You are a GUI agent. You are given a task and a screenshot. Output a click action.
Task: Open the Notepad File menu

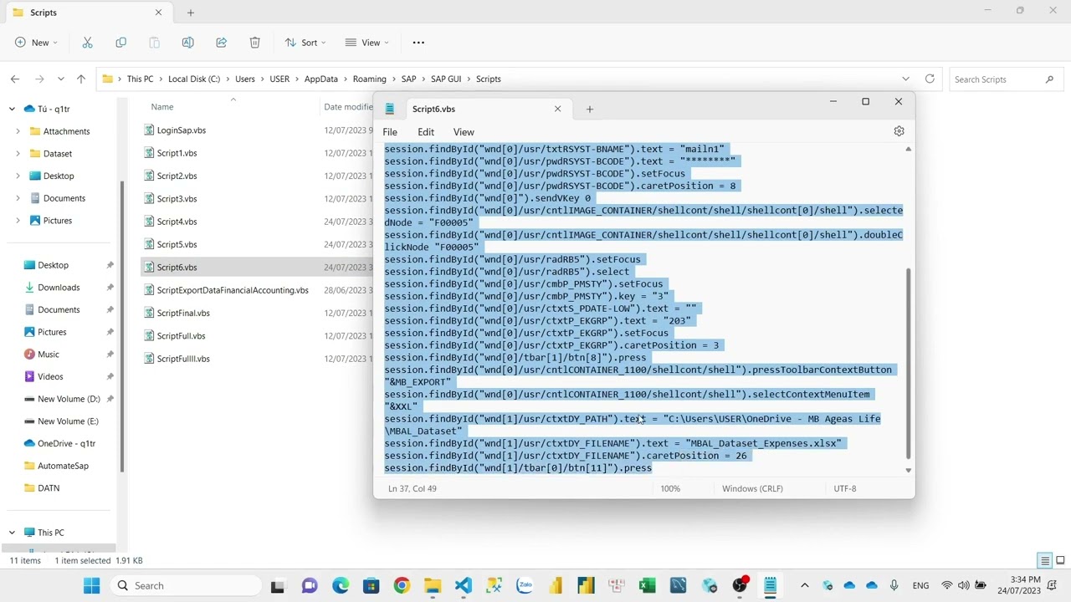point(390,132)
